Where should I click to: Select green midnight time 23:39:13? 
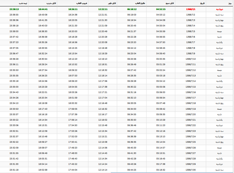14,9
